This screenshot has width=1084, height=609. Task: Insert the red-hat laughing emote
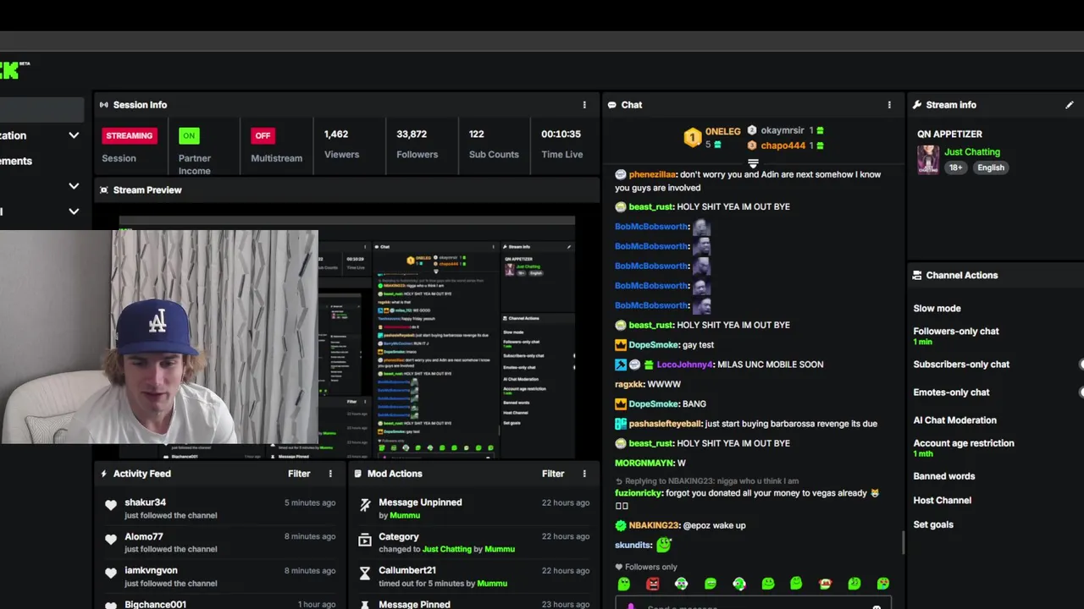[826, 584]
